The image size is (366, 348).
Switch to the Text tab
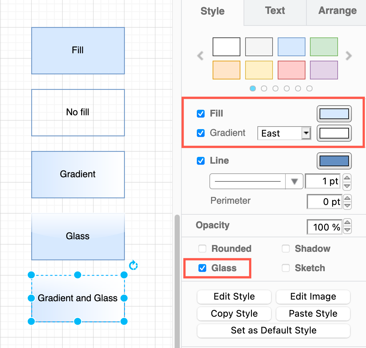click(x=275, y=11)
